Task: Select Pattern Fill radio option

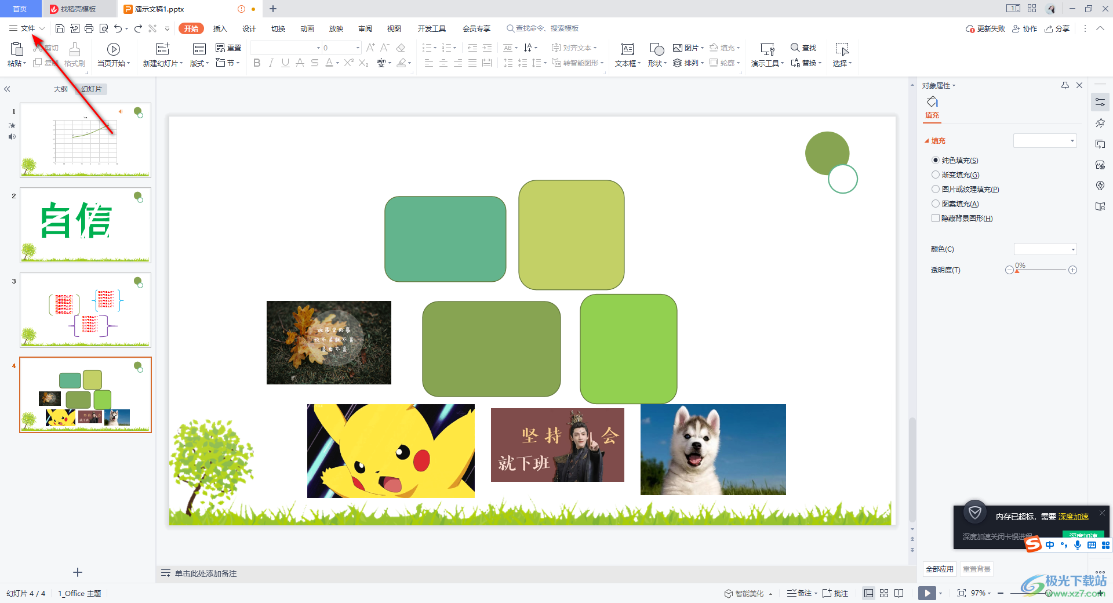Action: pyautogui.click(x=955, y=204)
